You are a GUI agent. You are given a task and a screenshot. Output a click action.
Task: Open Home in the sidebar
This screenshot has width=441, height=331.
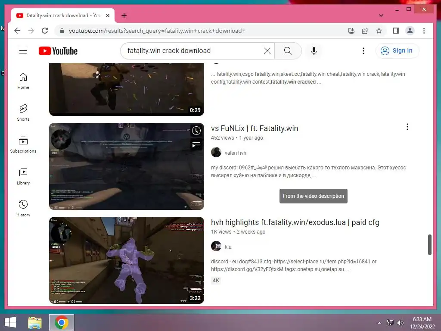click(x=23, y=81)
